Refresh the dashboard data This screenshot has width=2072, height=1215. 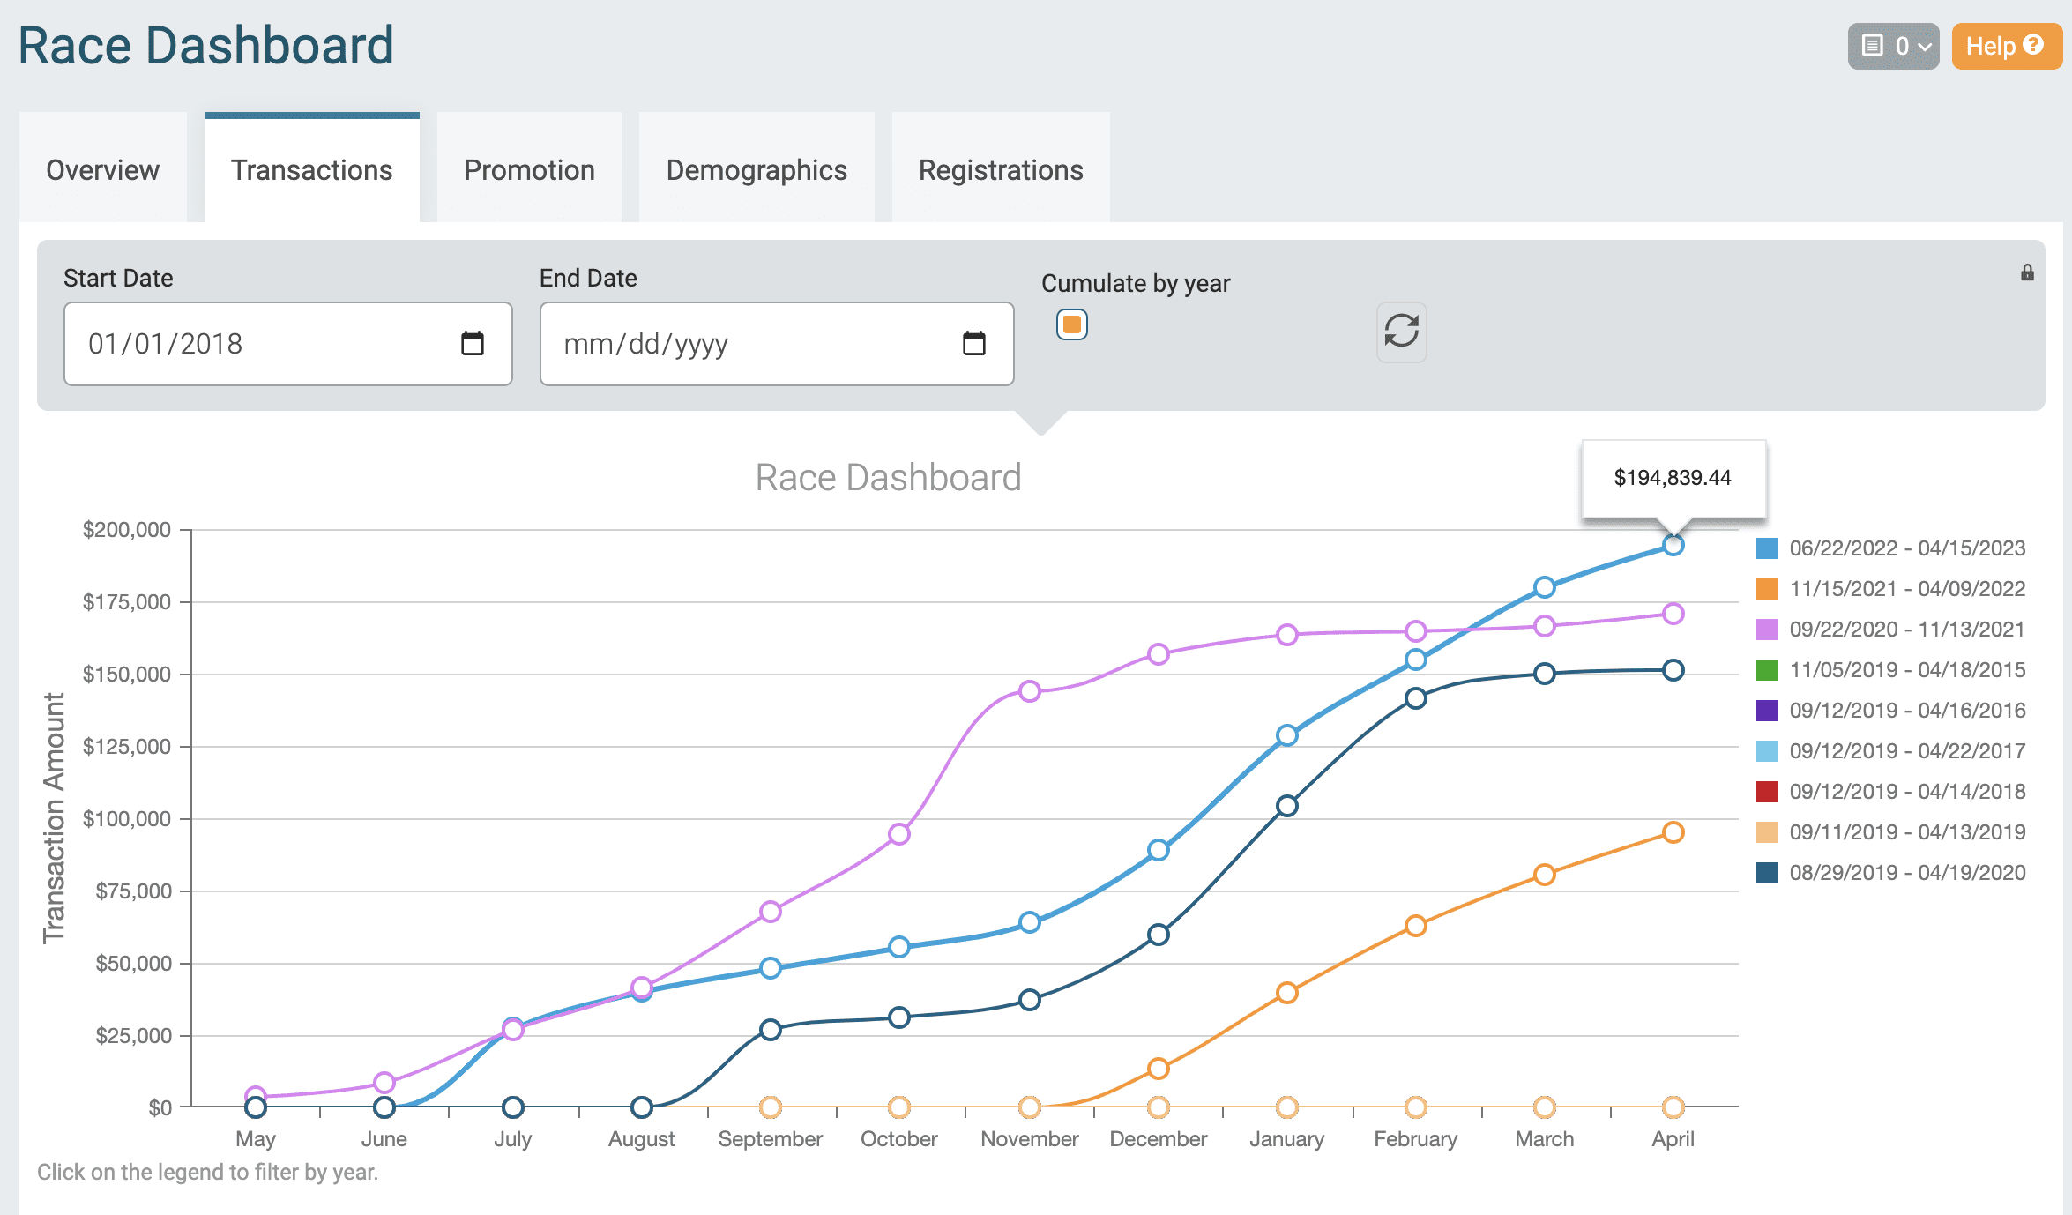click(1400, 333)
